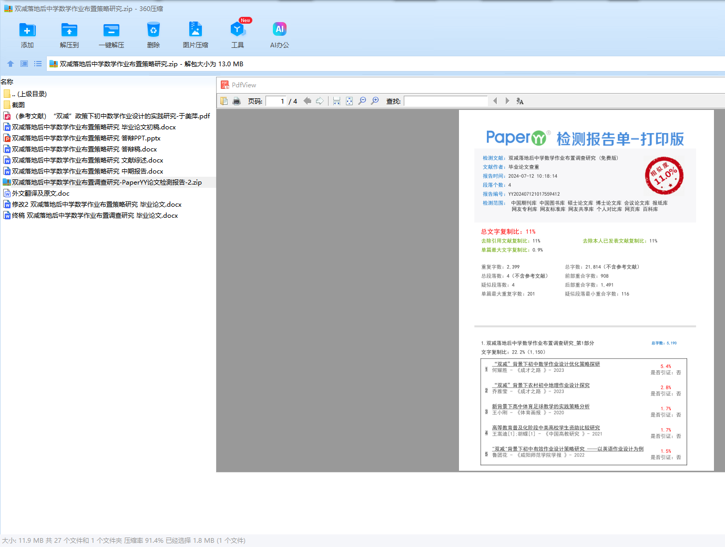Click “双减”背景下农村初中地理作业设计探究 reference link
725x547 pixels.
click(x=541, y=385)
